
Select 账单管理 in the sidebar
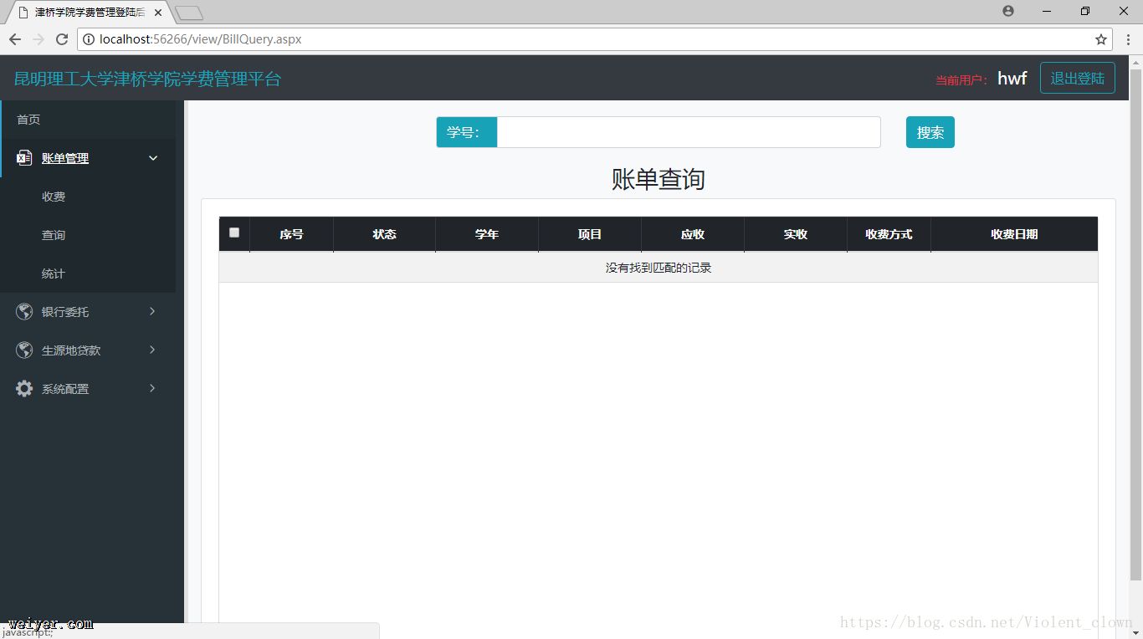tap(65, 158)
